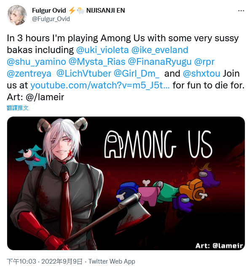This screenshot has height=272, width=252.
Task: Open the @zentreya mention
Action: pos(29,74)
